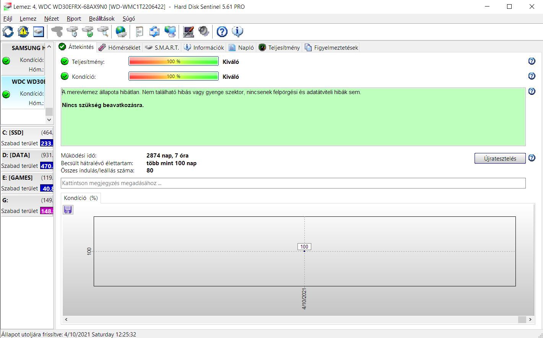Open the Beállítások menu
The height and width of the screenshot is (338, 543).
tap(102, 18)
